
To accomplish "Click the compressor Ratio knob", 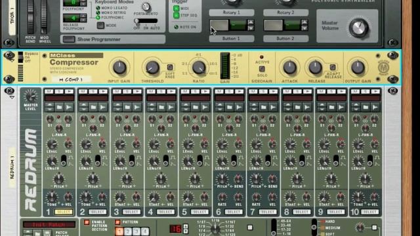I will pos(199,68).
